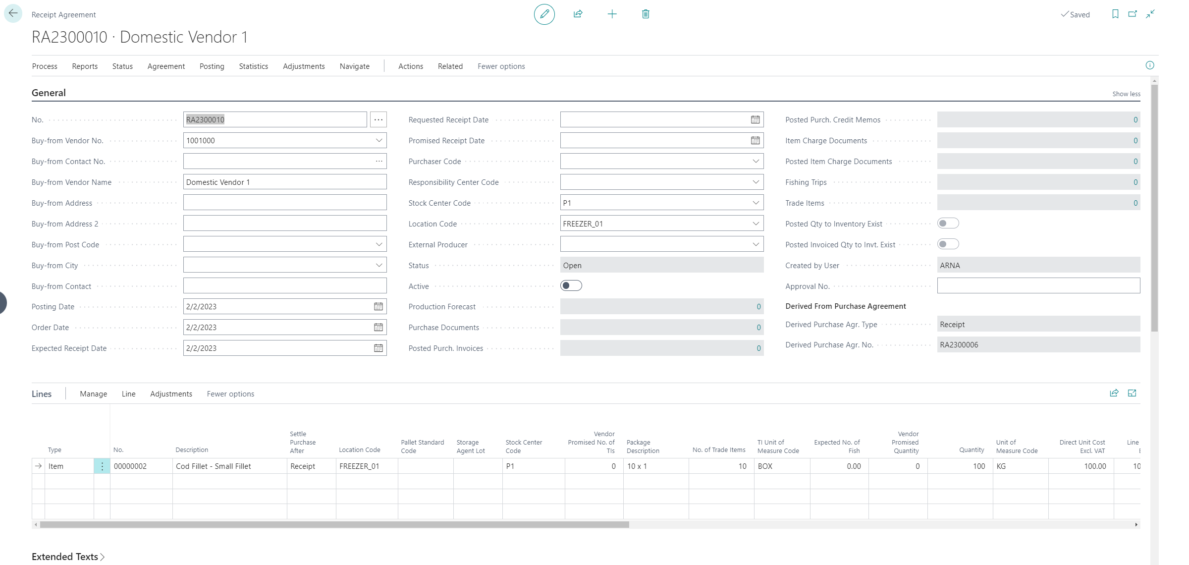This screenshot has width=1189, height=565.
Task: Click back arrow to previous page
Action: click(x=13, y=13)
